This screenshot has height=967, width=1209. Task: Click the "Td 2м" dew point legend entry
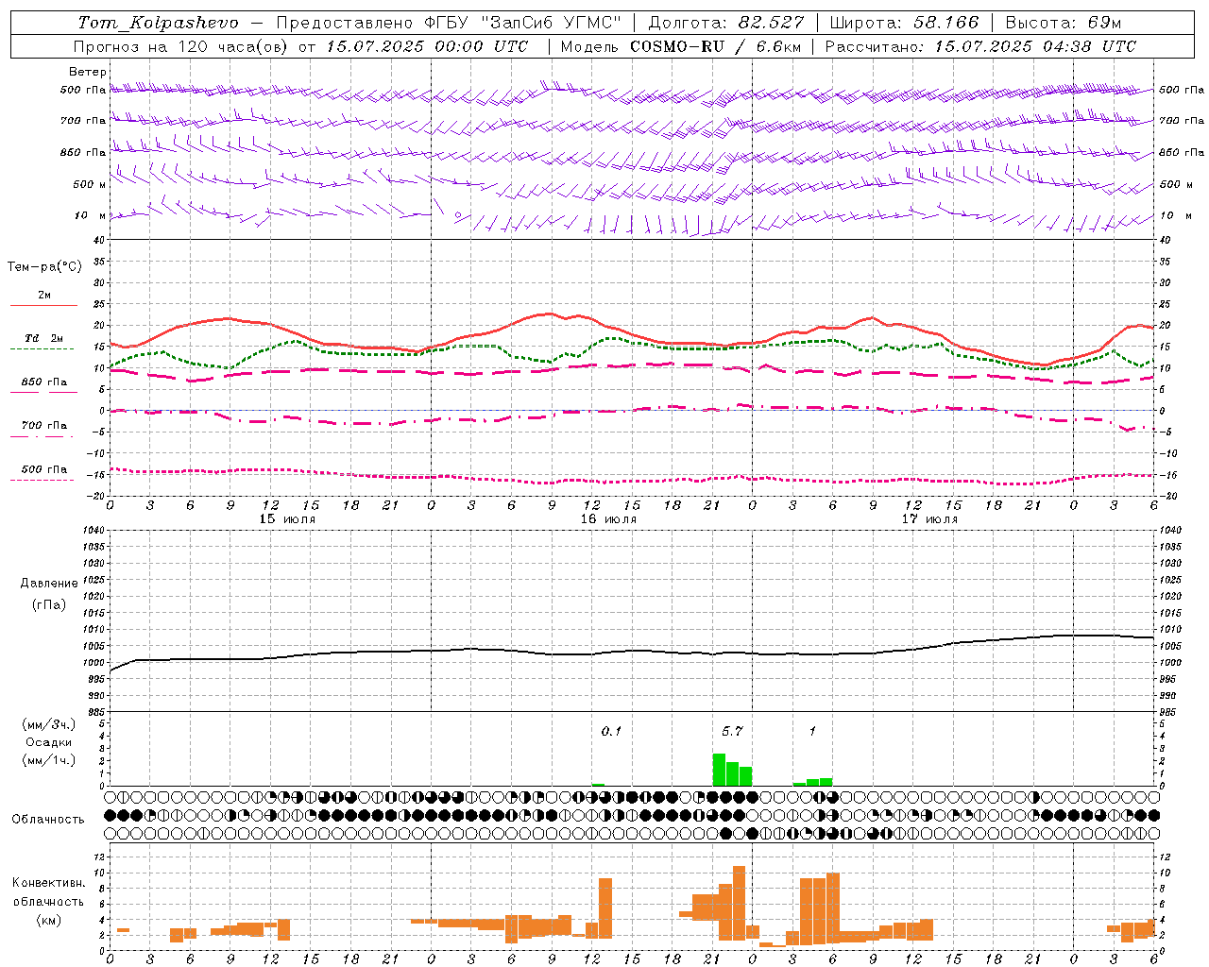point(43,338)
